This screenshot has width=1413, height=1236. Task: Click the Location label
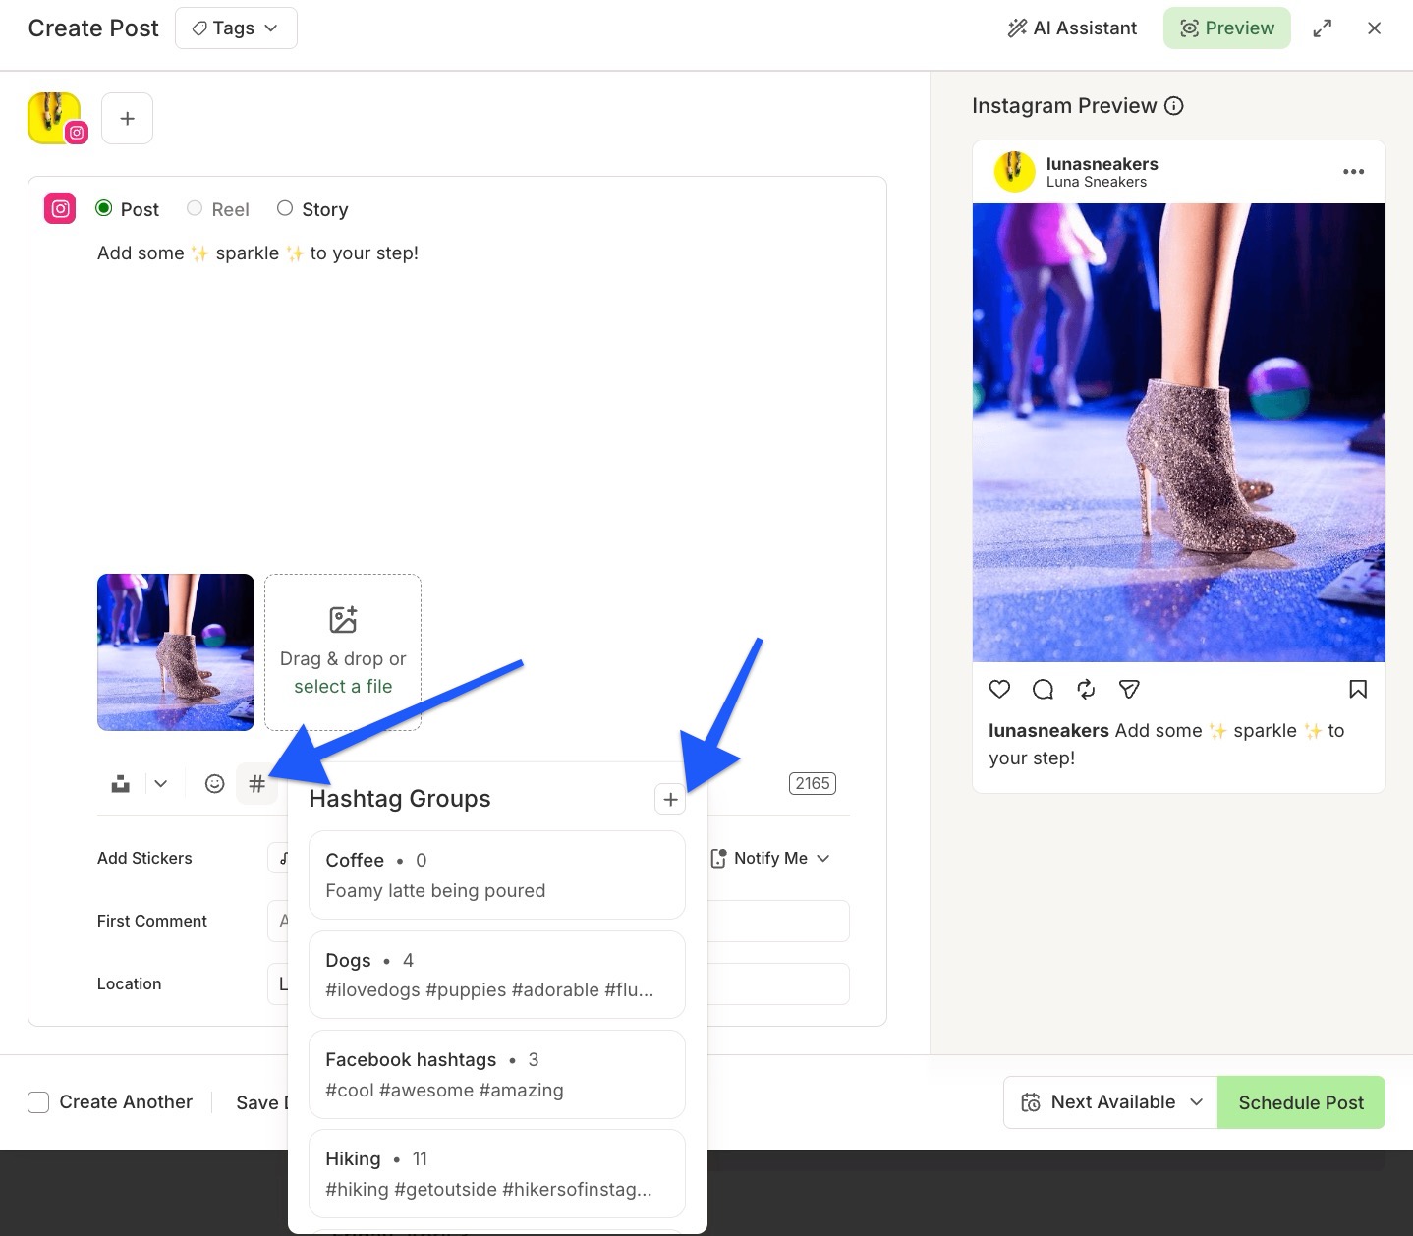(x=129, y=984)
